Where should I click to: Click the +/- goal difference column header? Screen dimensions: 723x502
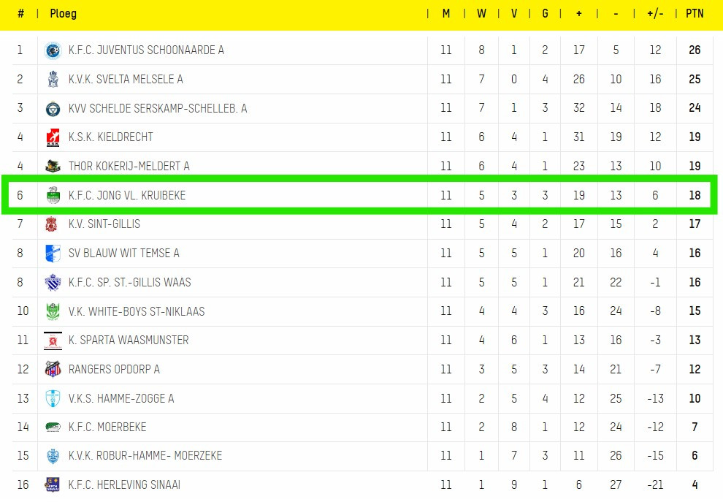(x=655, y=14)
